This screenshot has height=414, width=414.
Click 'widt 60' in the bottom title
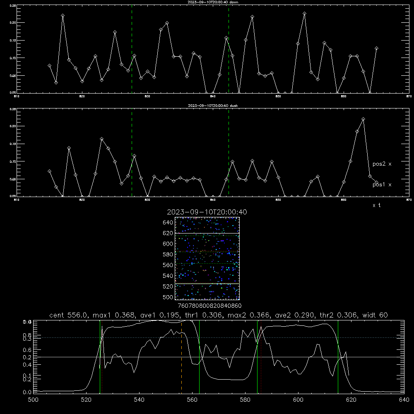point(375,315)
